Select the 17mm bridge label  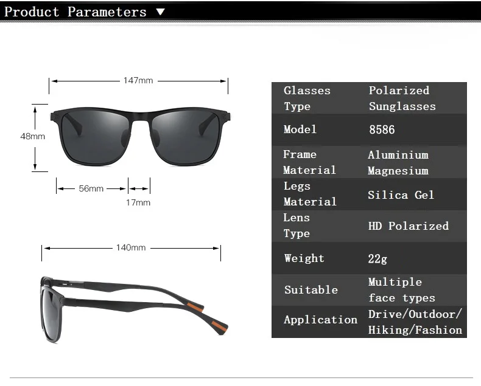point(138,202)
